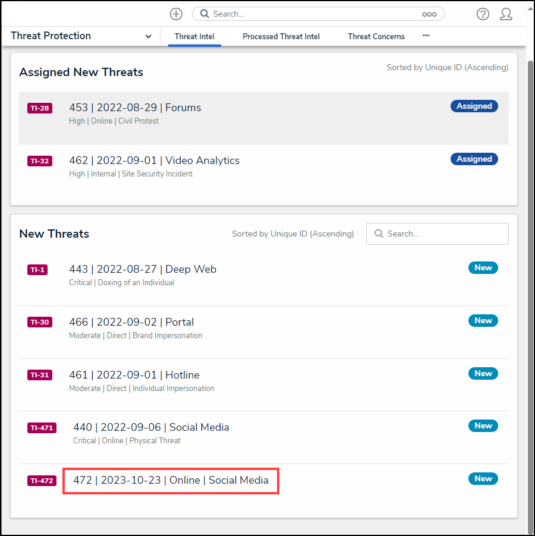The height and width of the screenshot is (536, 535).
Task: Open threat 461 Hotline entry
Action: click(x=134, y=375)
